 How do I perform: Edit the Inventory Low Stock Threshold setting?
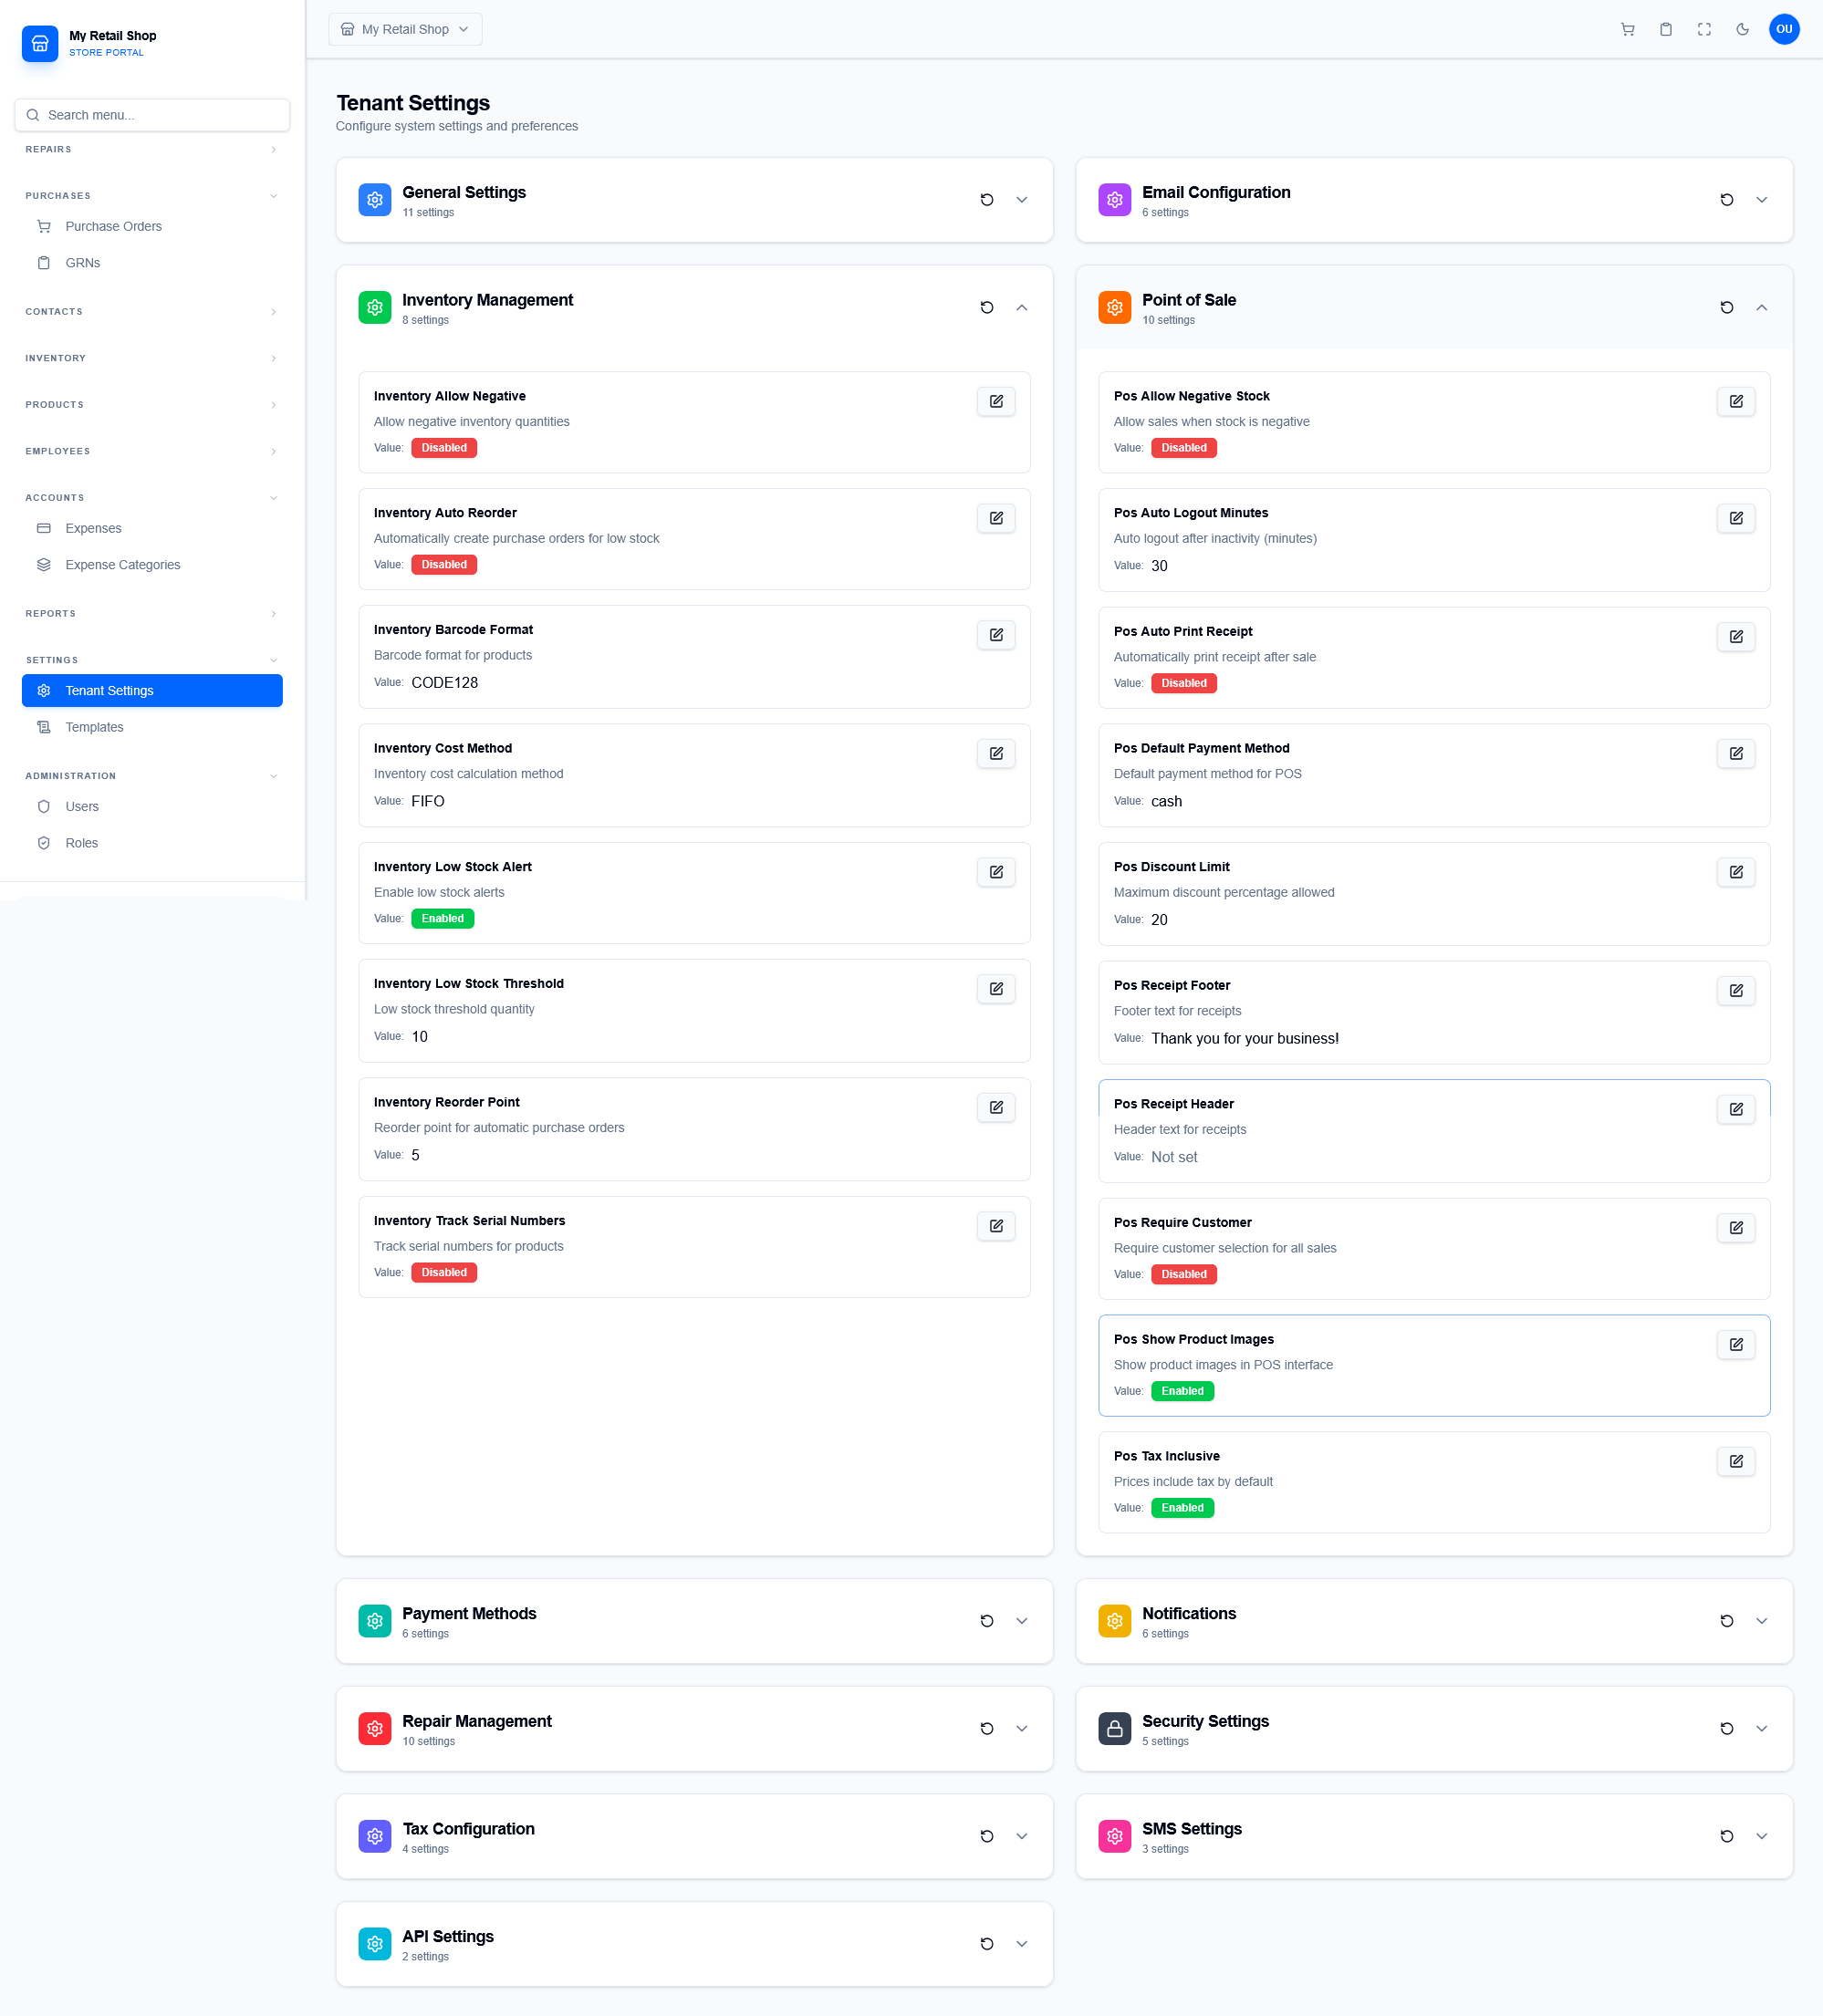coord(996,989)
